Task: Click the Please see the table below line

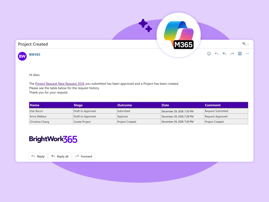Action: point(64,88)
